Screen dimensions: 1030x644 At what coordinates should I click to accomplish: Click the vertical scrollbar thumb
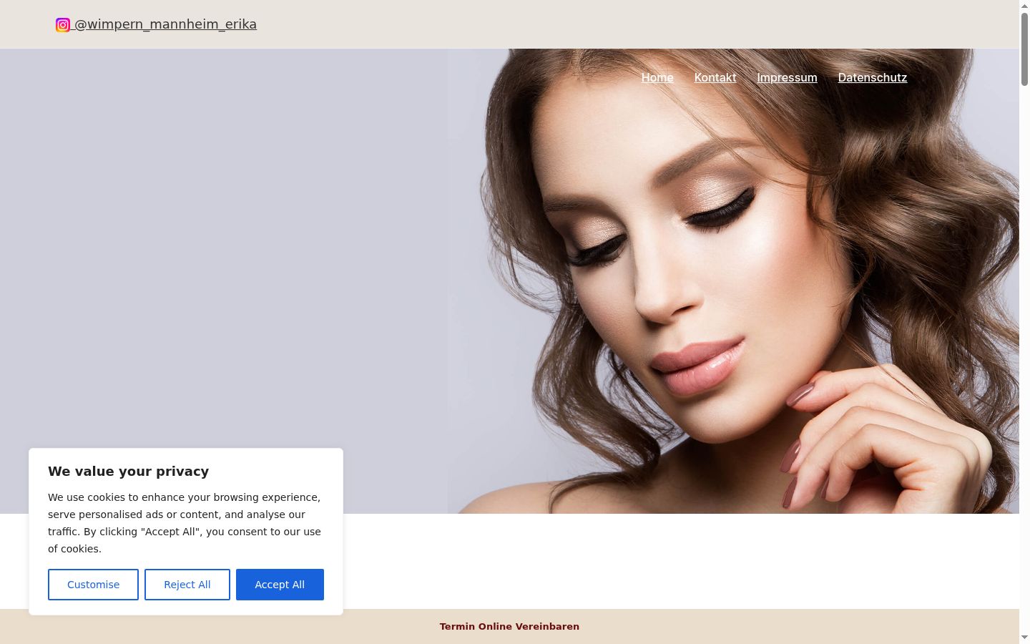pos(1024,49)
